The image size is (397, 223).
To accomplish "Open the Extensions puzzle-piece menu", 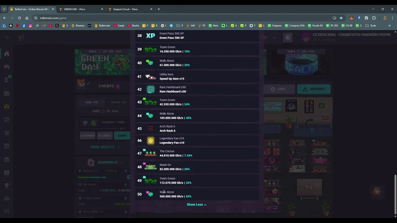I will (374, 18).
